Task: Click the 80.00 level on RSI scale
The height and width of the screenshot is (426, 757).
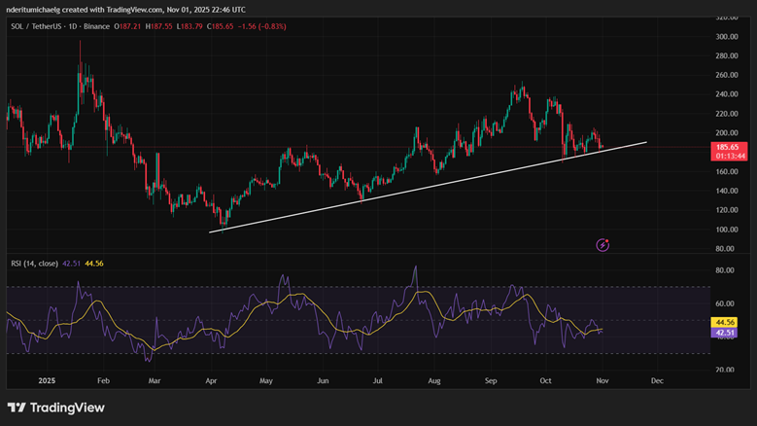Action: (723, 271)
